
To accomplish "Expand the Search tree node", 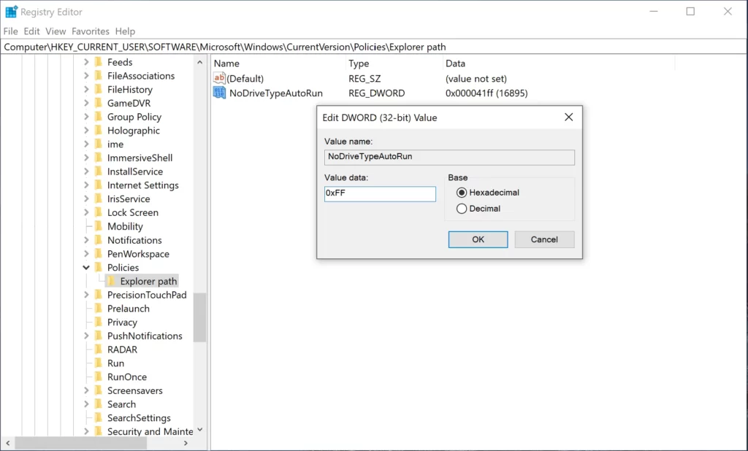I will click(x=87, y=404).
